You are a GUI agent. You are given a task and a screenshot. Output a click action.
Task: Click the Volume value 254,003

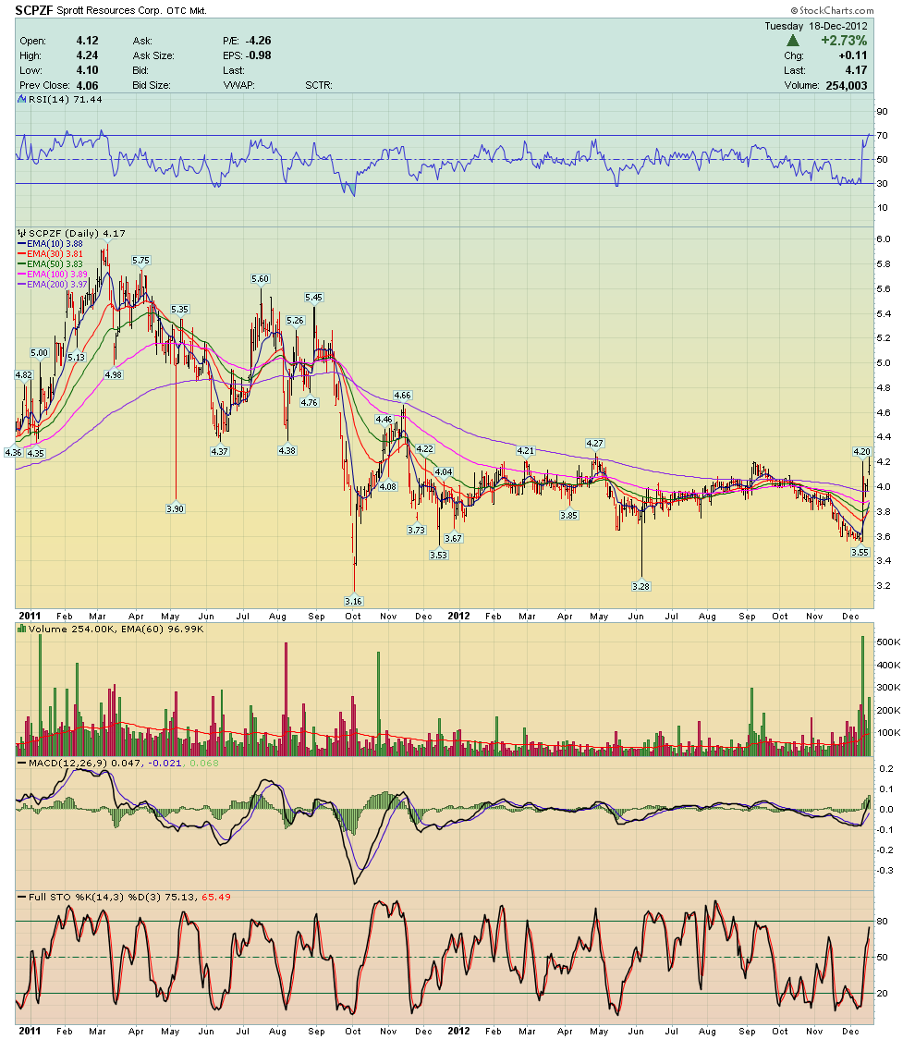click(846, 85)
